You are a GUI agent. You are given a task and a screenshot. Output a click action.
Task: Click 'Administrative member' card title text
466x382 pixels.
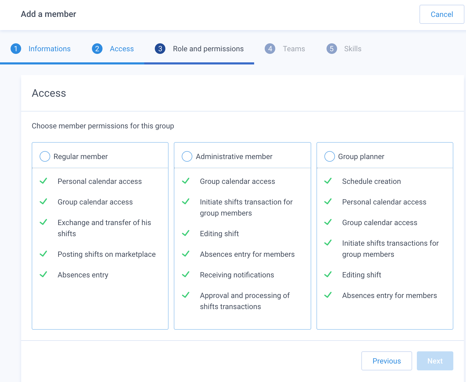(234, 156)
